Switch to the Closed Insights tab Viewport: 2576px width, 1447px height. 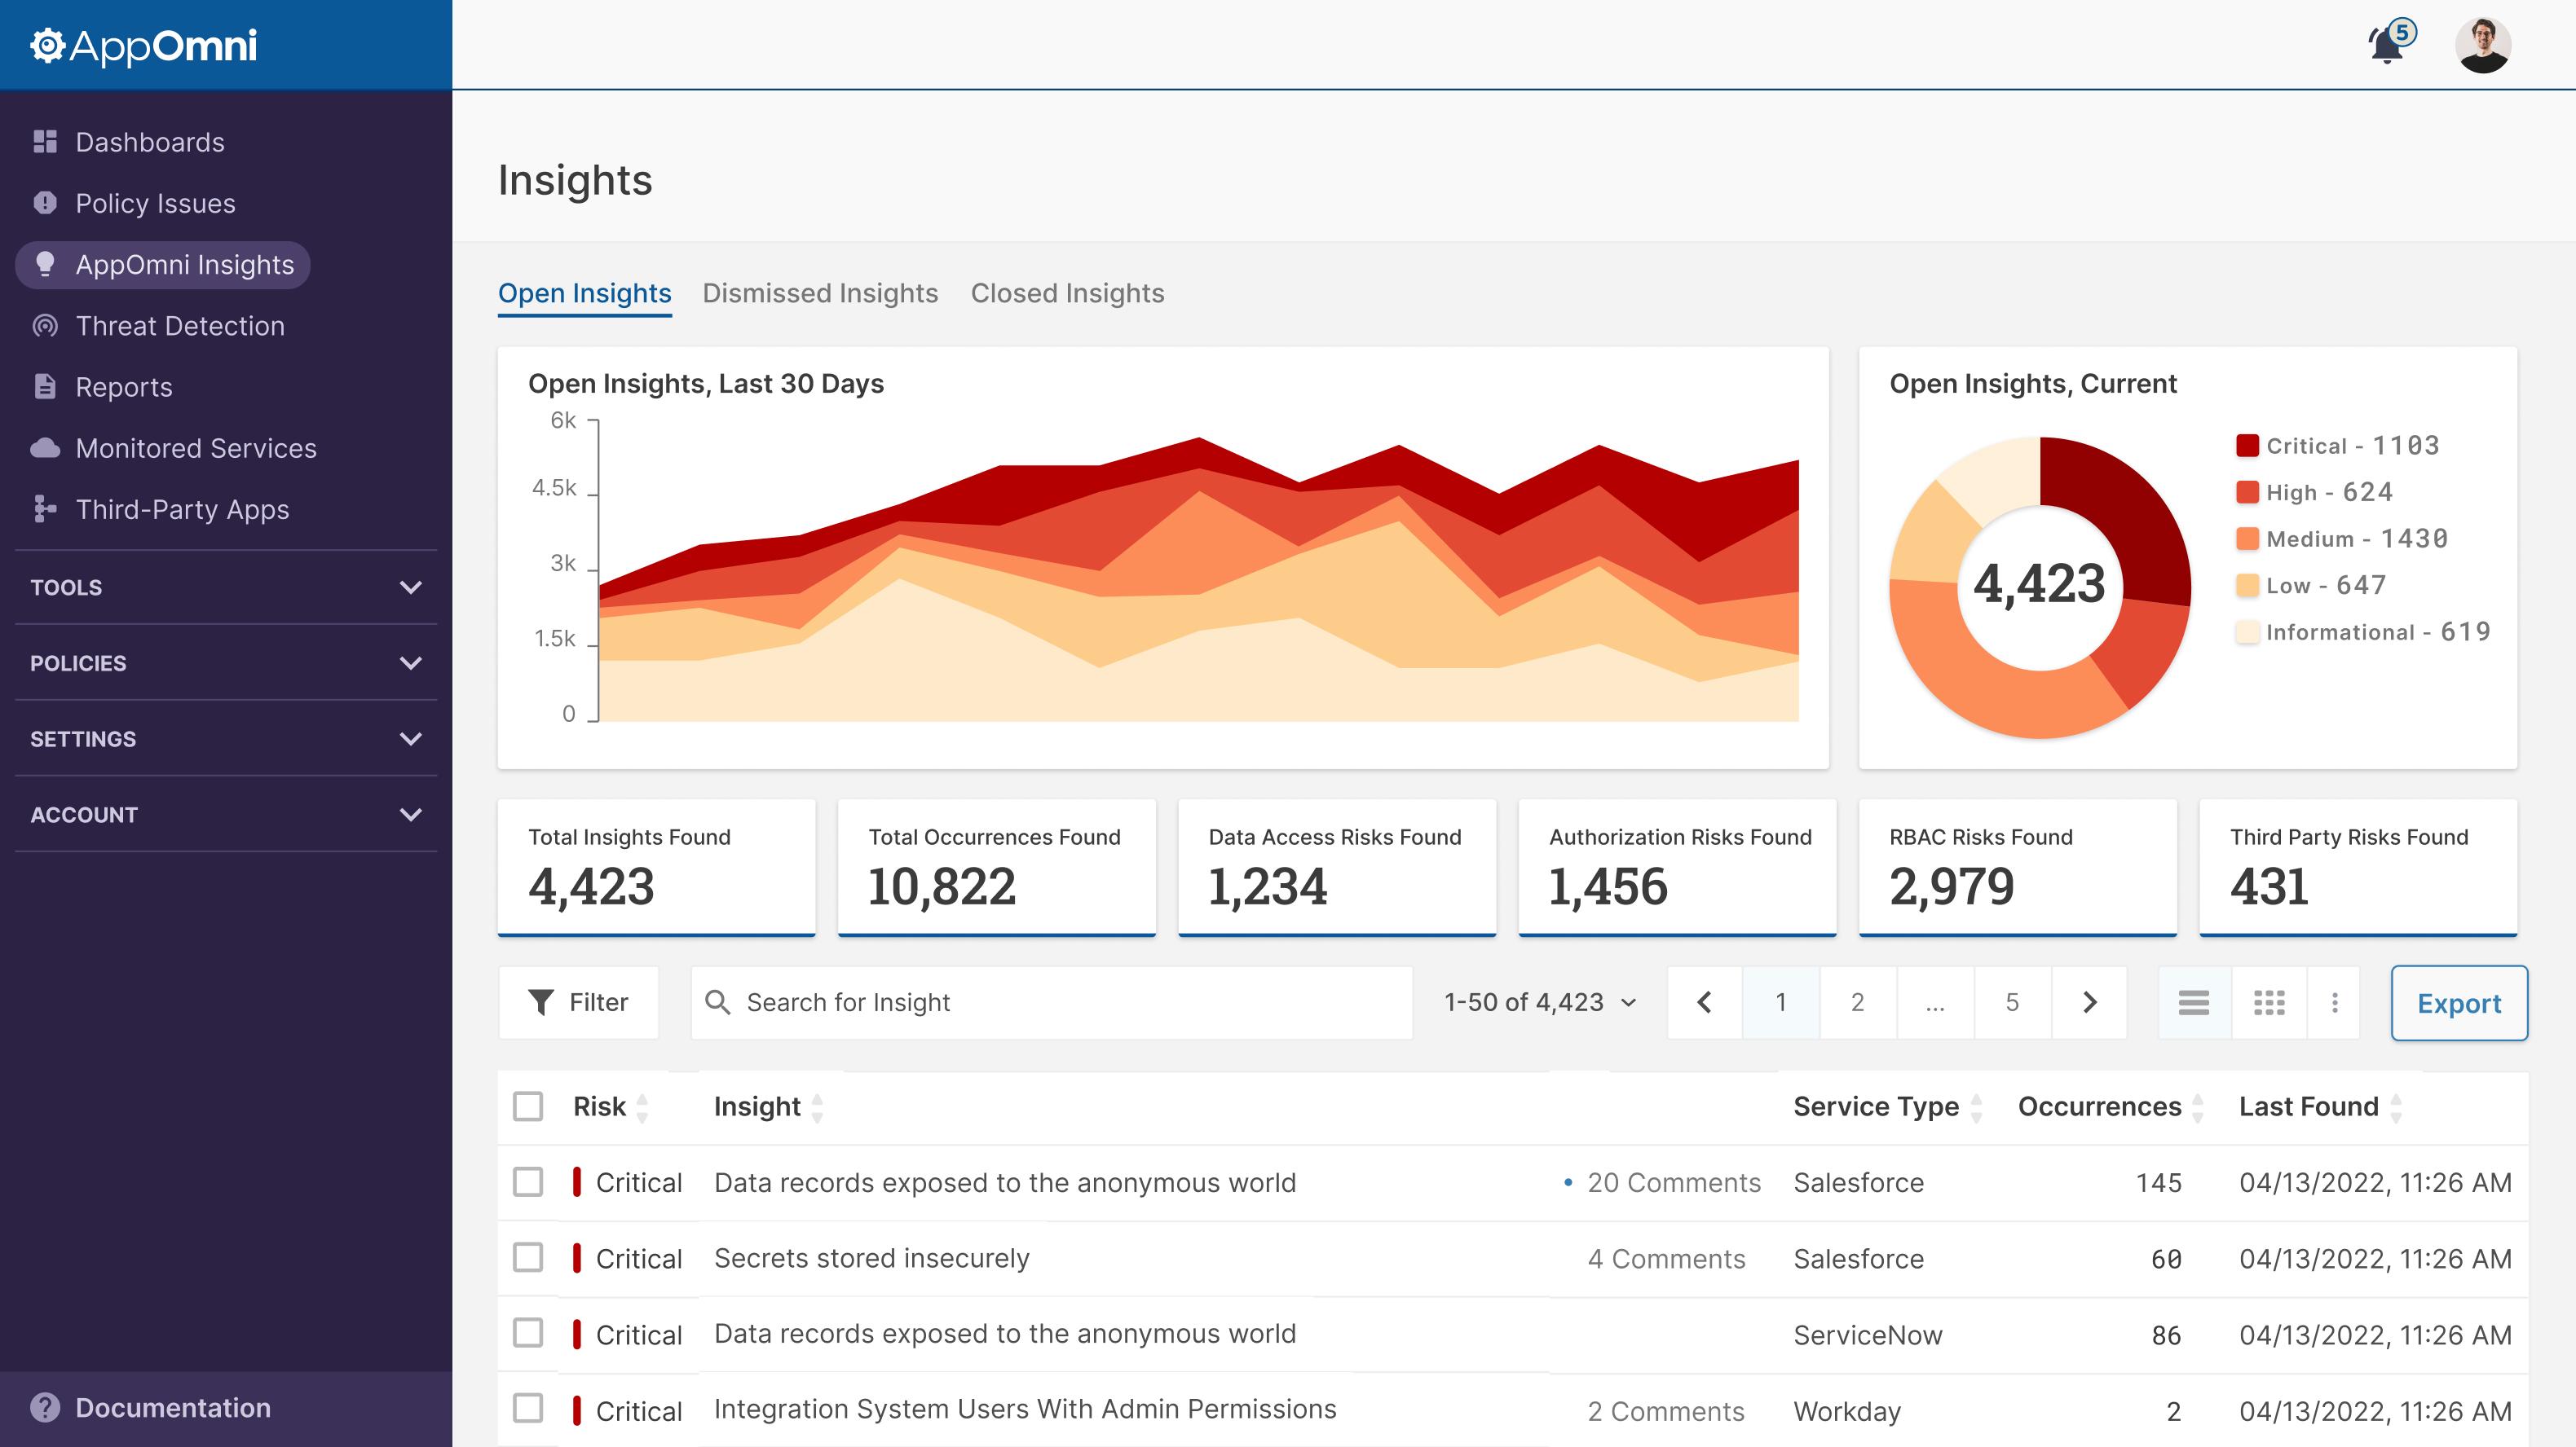pos(1067,294)
